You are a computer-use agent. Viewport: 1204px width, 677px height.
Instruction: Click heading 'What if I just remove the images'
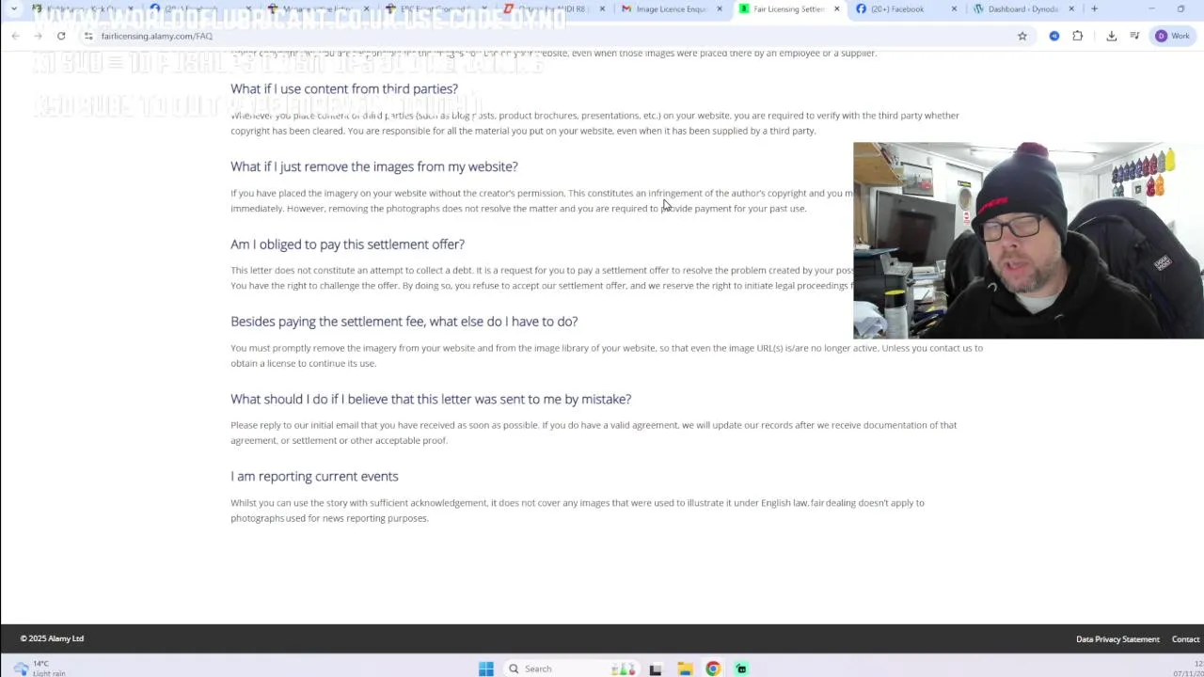click(x=374, y=166)
